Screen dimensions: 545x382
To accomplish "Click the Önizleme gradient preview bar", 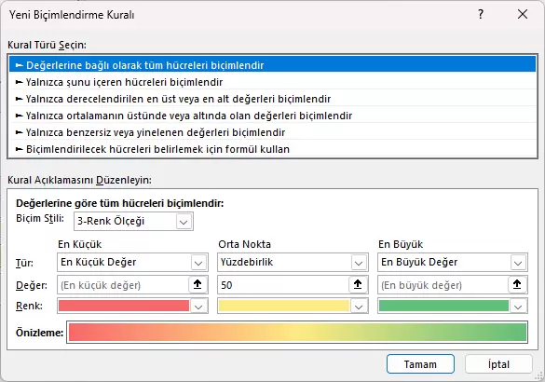I will (297, 333).
